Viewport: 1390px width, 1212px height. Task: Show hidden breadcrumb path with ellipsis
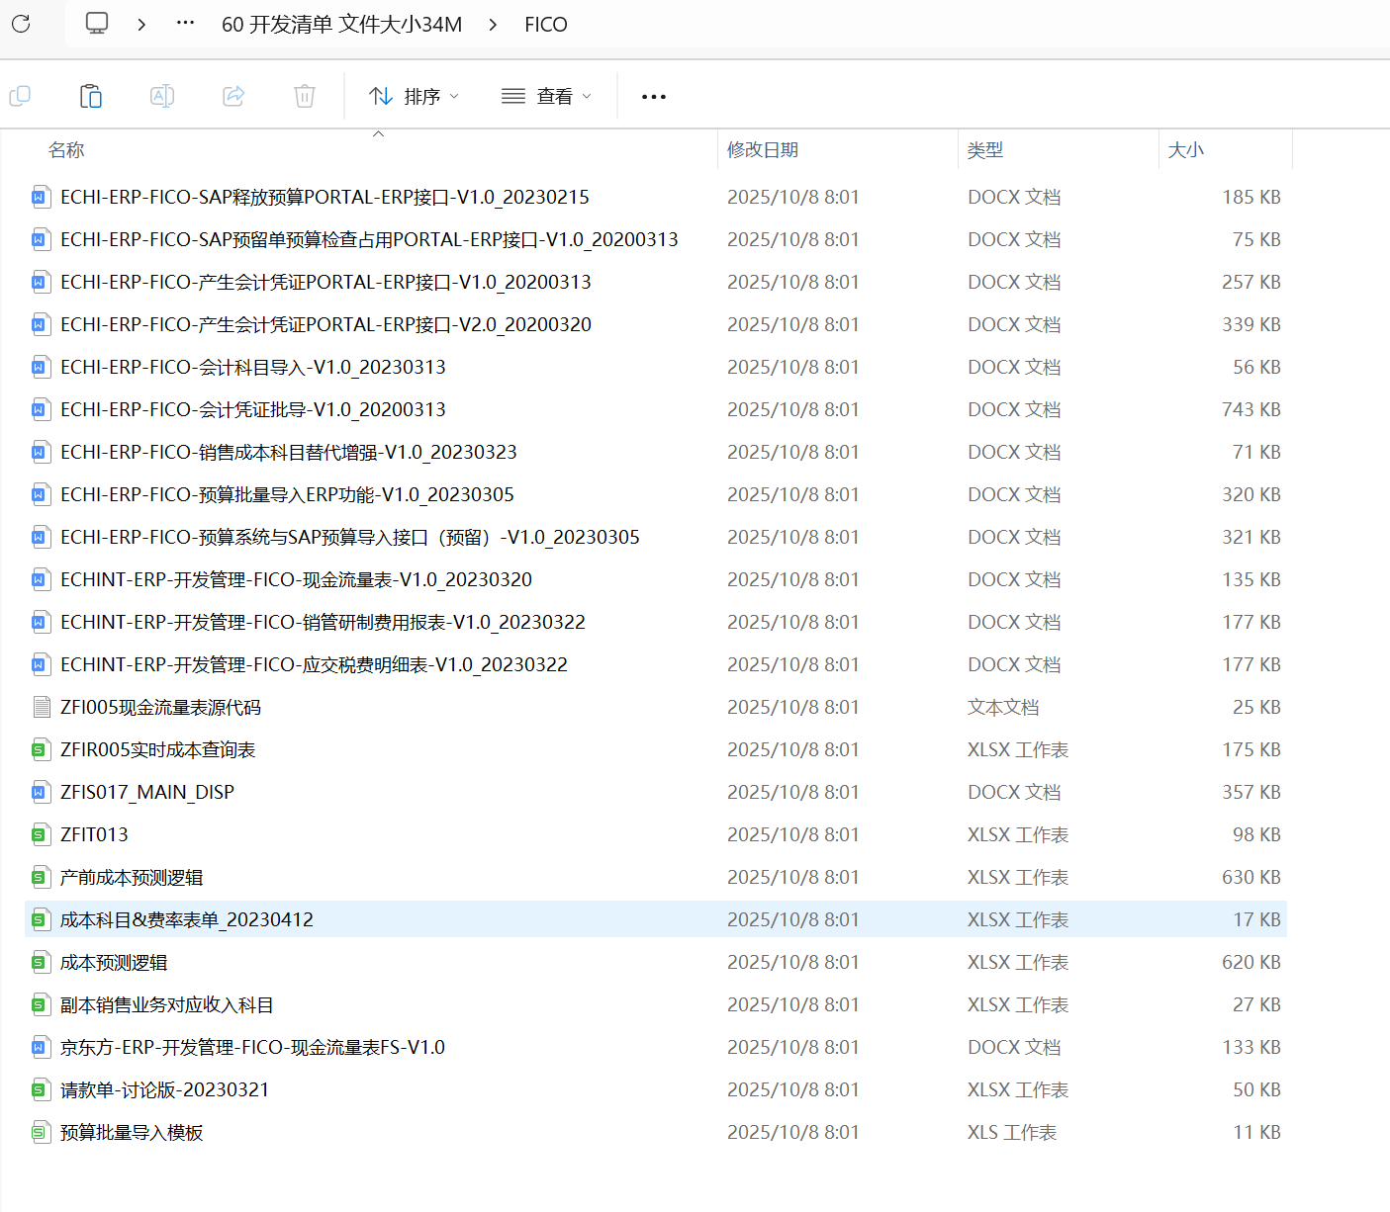185,24
